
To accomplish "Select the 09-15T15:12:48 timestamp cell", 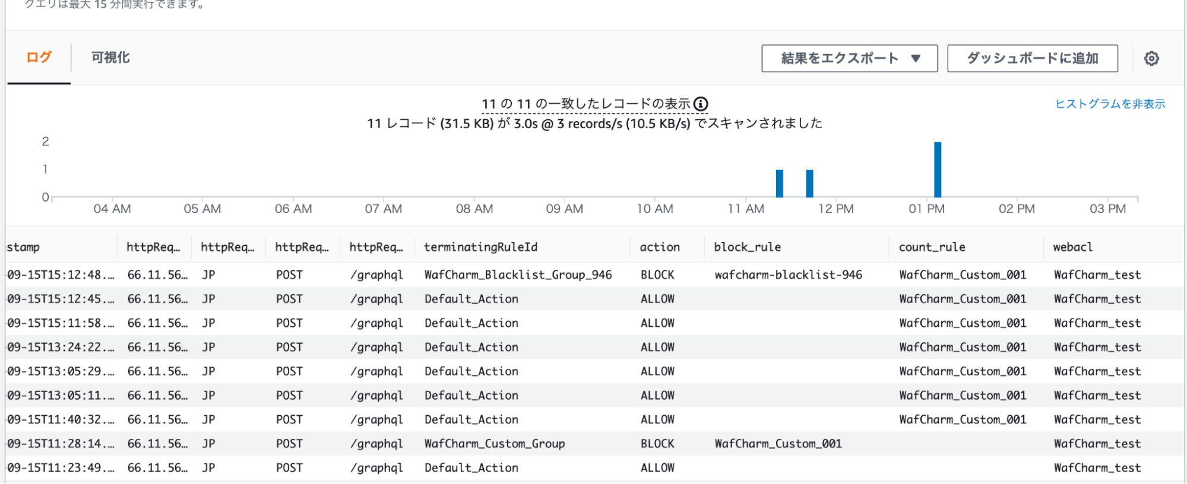I will click(x=61, y=275).
